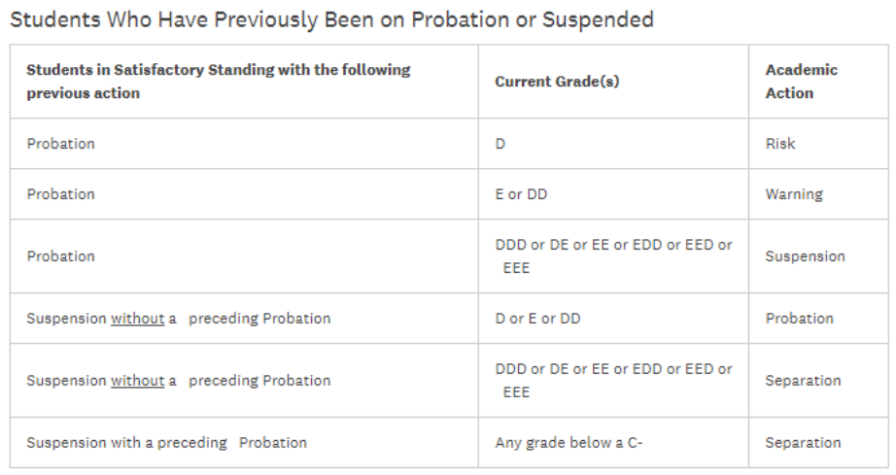The height and width of the screenshot is (475, 896).
Task: Click the "Probation" cell in the Risk row
Action: pos(60,144)
